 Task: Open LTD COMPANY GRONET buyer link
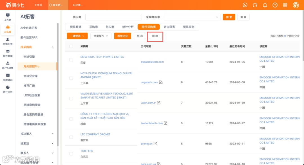tap(95, 134)
